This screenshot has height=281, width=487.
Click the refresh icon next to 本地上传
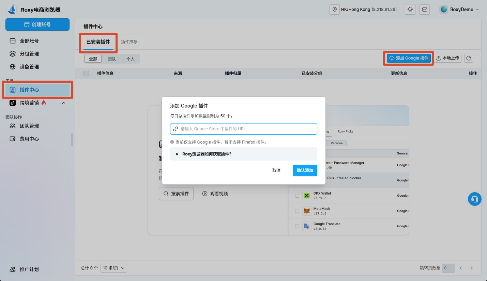pyautogui.click(x=469, y=58)
